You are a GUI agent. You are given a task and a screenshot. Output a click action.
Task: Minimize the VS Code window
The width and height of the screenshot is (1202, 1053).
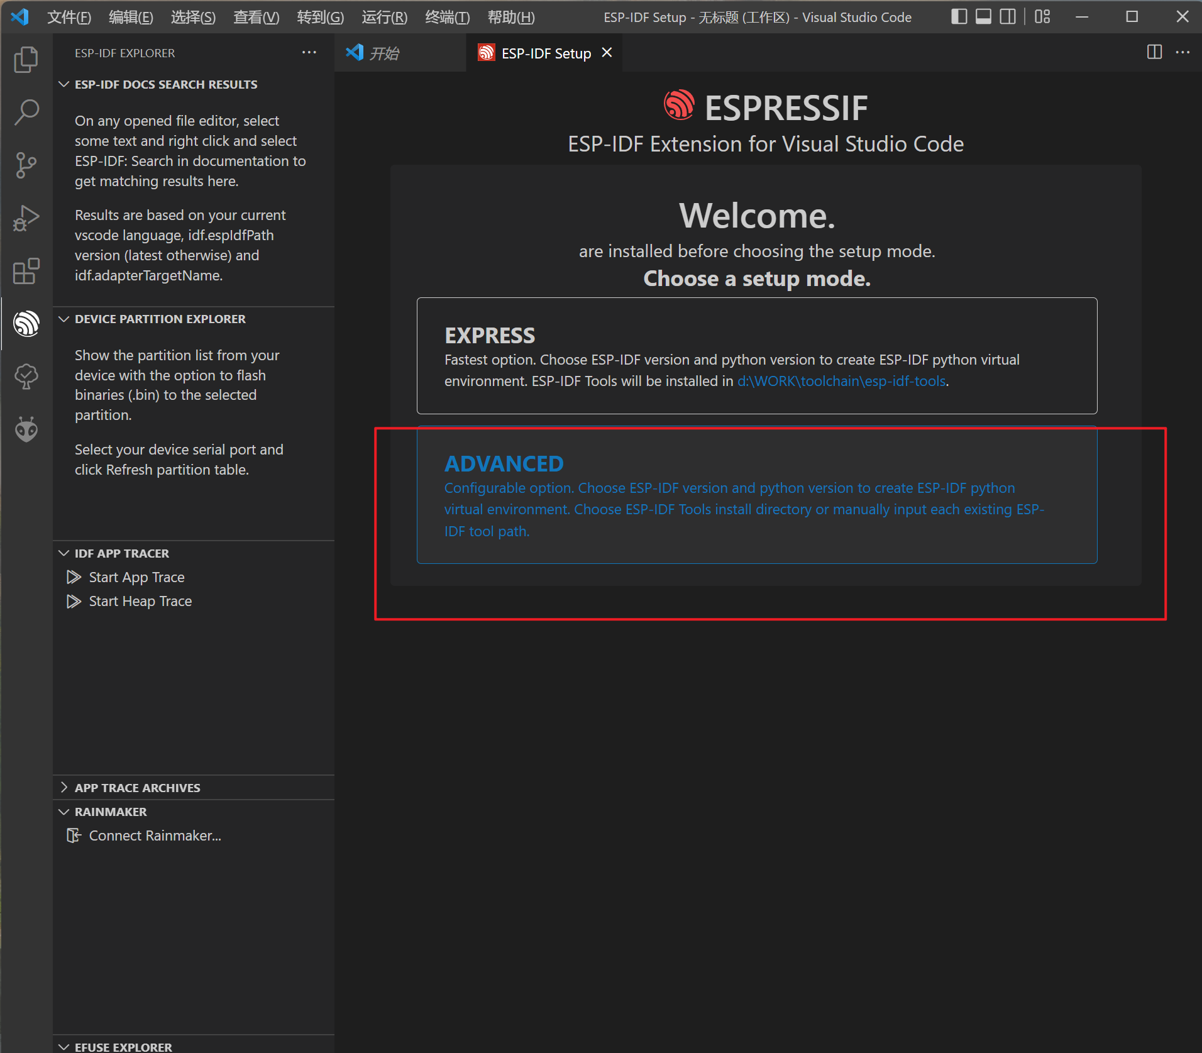click(x=1082, y=17)
